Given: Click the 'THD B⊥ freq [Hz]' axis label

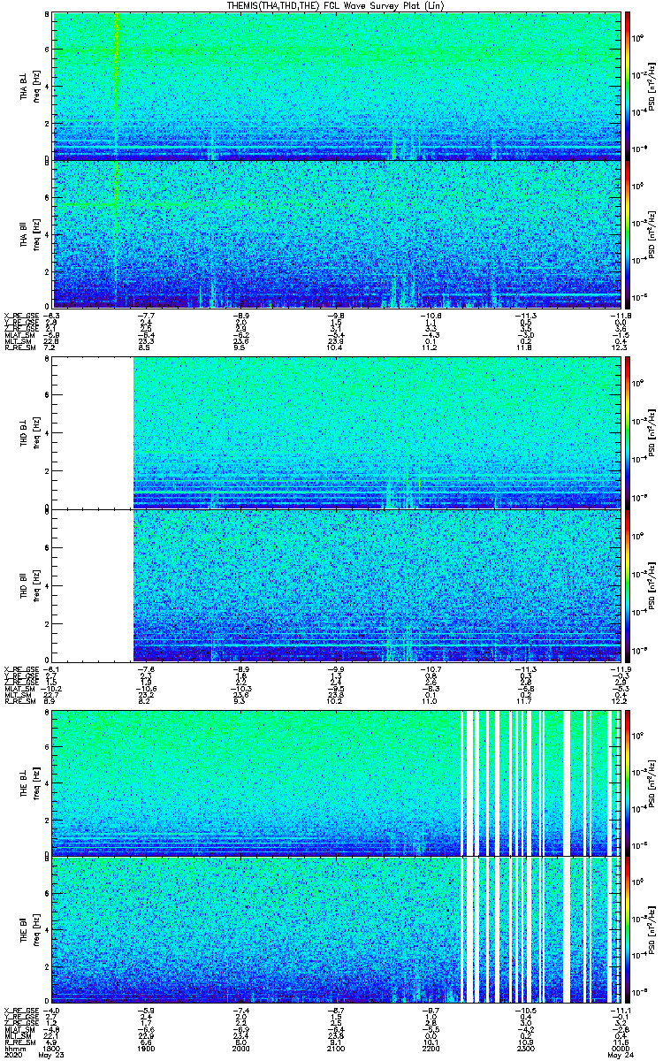Looking at the screenshot, I should click(x=30, y=433).
